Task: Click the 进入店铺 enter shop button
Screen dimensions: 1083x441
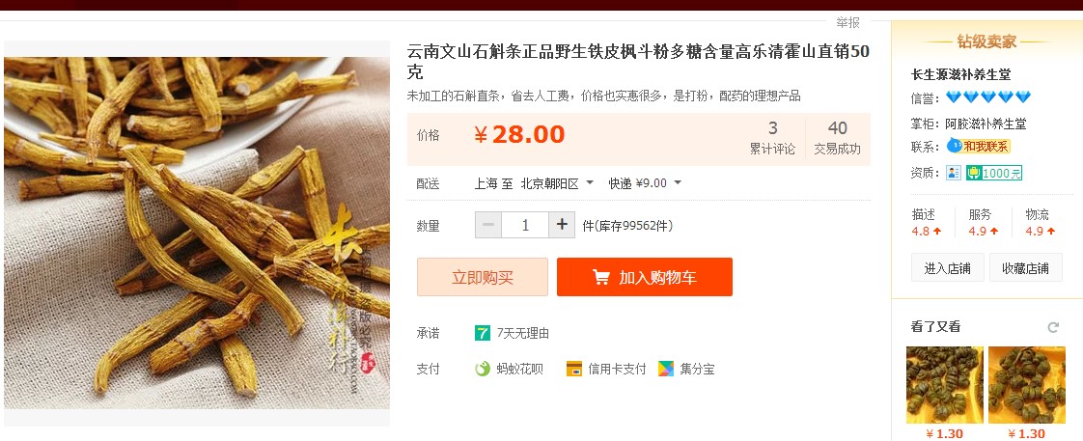Action: tap(948, 268)
